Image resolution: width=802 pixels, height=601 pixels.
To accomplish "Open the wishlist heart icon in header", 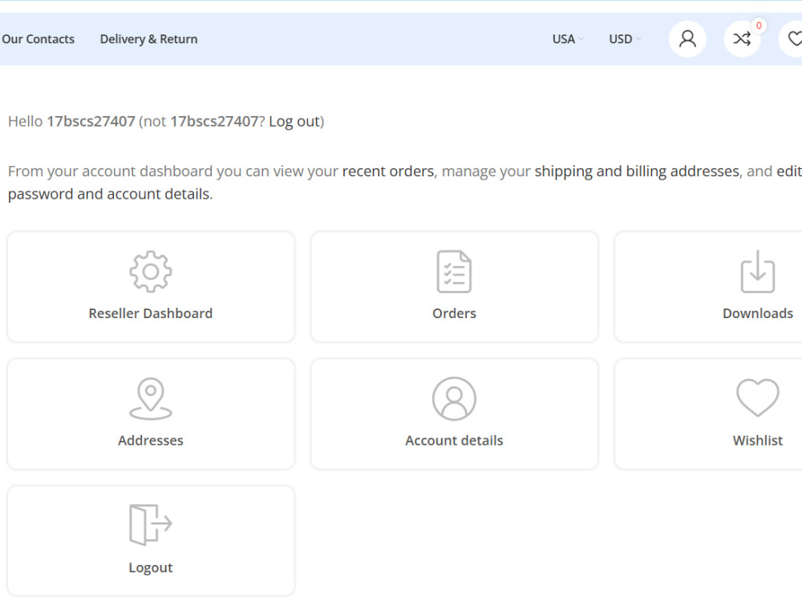I will pyautogui.click(x=793, y=38).
